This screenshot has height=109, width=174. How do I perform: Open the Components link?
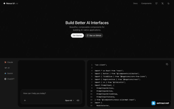point(146,4)
